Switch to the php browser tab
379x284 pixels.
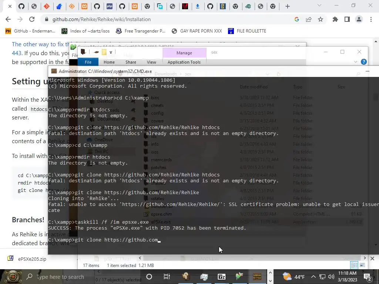click(x=110, y=6)
